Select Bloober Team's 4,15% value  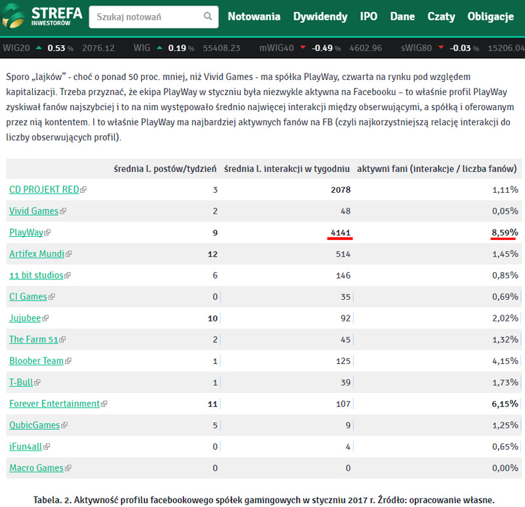click(505, 361)
